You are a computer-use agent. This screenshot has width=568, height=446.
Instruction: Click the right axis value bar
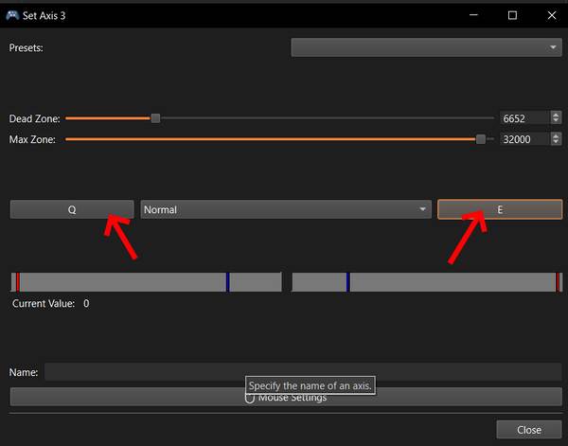coord(427,282)
